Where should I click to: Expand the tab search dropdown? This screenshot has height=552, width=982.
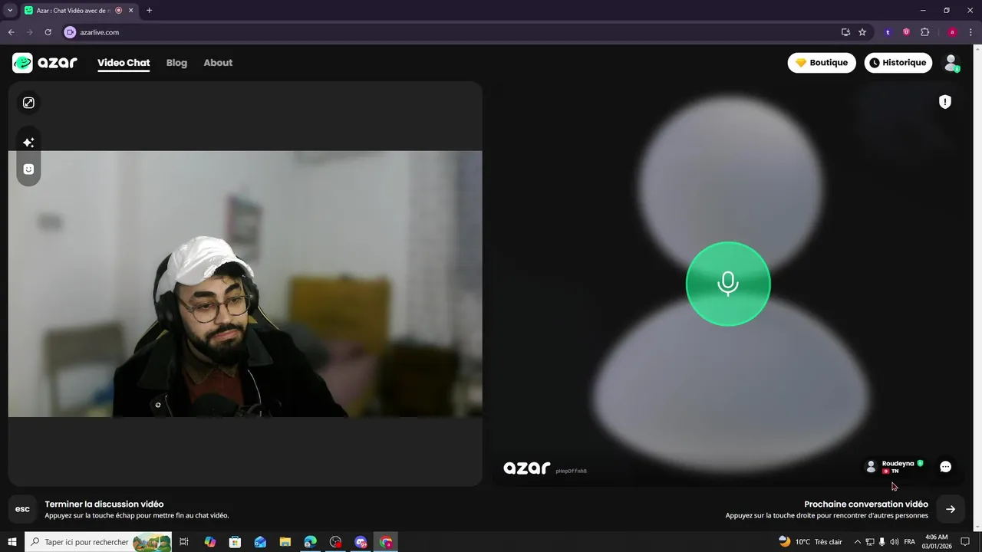(x=10, y=11)
